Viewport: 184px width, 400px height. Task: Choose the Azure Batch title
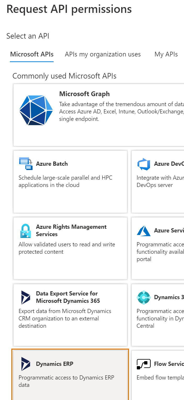(x=52, y=164)
